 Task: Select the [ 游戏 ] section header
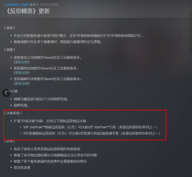(10, 28)
